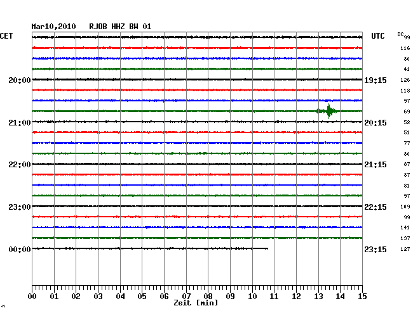
Task: Click the 20:00 CET time label
Action: tap(20, 80)
